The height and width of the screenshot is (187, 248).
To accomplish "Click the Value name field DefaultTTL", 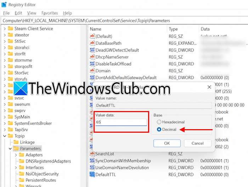I will point(153,105).
